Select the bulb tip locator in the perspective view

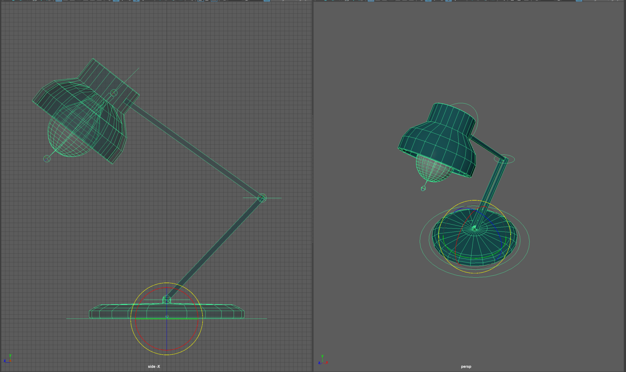(x=423, y=188)
